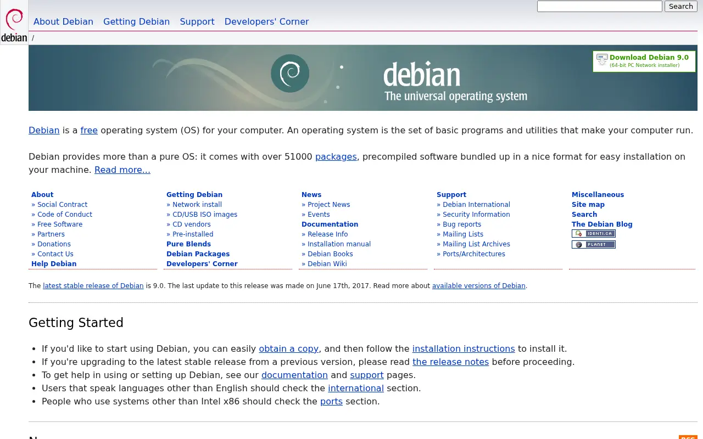This screenshot has height=439, width=703.
Task: Open Support column heading link
Action: 451,195
